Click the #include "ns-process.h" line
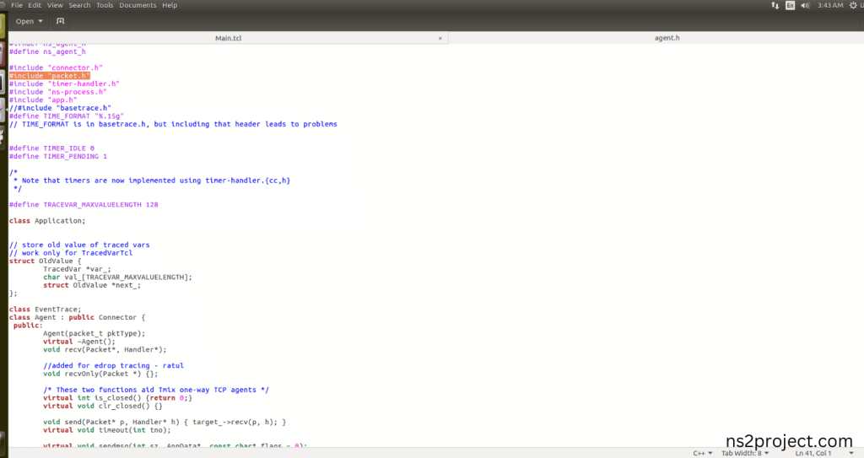 (x=58, y=91)
